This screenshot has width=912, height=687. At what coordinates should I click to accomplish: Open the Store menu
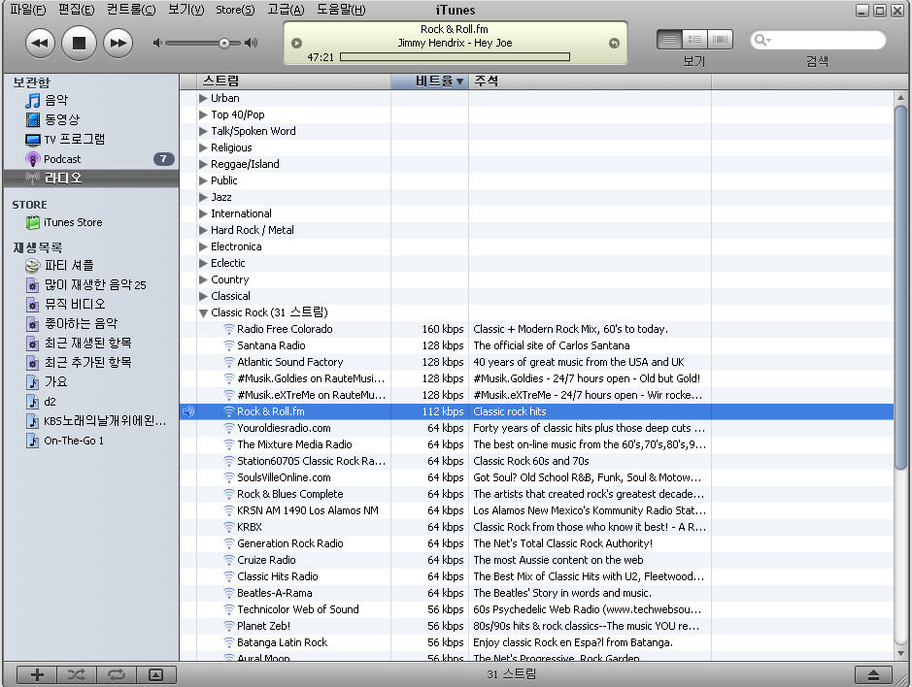tap(235, 10)
